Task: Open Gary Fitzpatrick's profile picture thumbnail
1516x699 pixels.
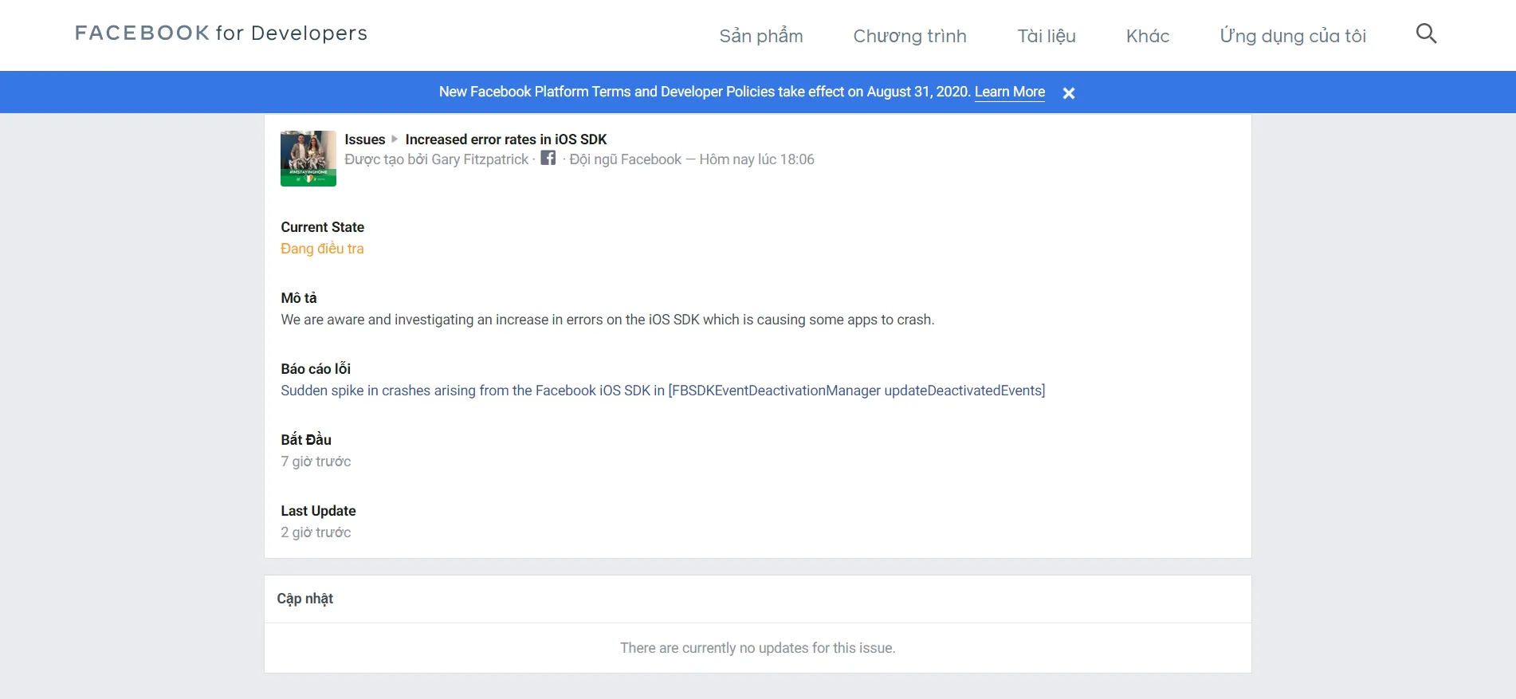Action: (x=308, y=159)
